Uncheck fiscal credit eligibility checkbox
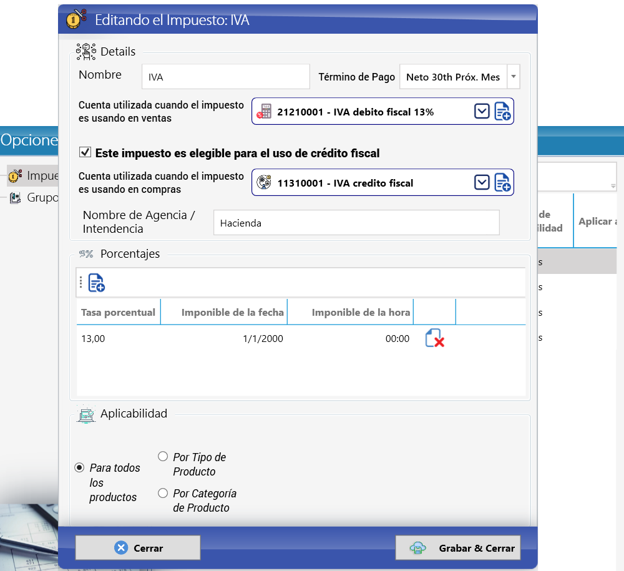 point(85,152)
